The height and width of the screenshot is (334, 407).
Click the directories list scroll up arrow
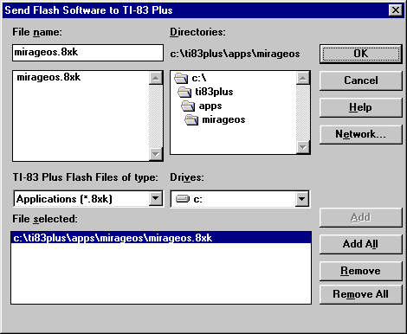(303, 78)
